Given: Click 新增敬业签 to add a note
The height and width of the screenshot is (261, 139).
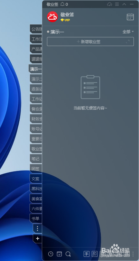Looking at the screenshot, I should click(x=90, y=42).
